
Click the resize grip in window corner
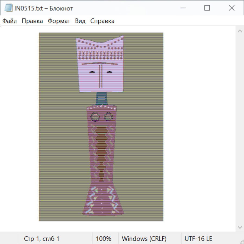coord(242,242)
